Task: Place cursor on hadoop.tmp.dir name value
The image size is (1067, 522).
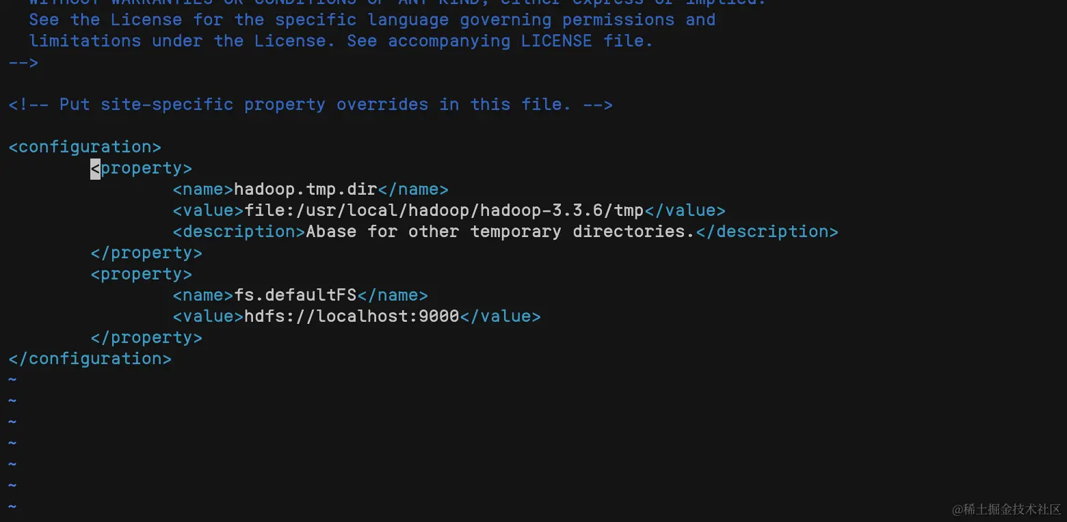Action: (306, 189)
